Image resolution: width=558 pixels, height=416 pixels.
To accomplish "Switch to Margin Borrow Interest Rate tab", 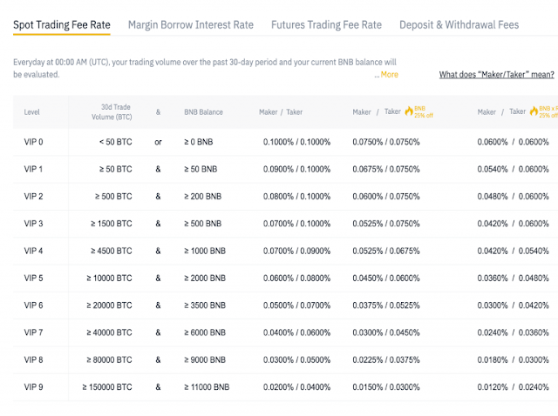I will click(x=191, y=24).
